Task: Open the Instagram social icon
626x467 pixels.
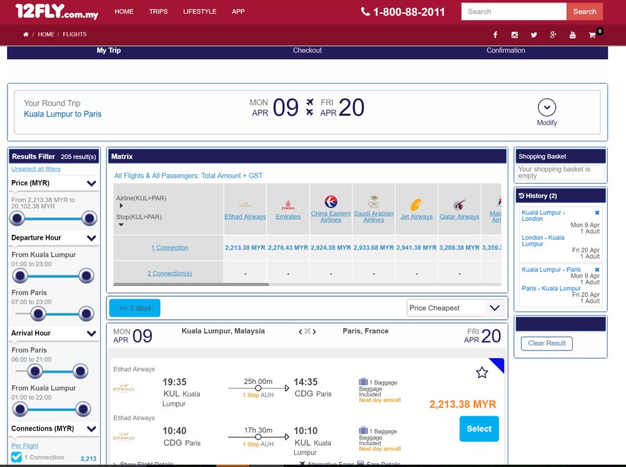Action: tap(515, 34)
